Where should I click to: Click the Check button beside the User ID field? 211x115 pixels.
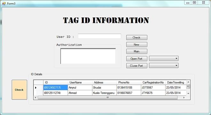(137, 37)
